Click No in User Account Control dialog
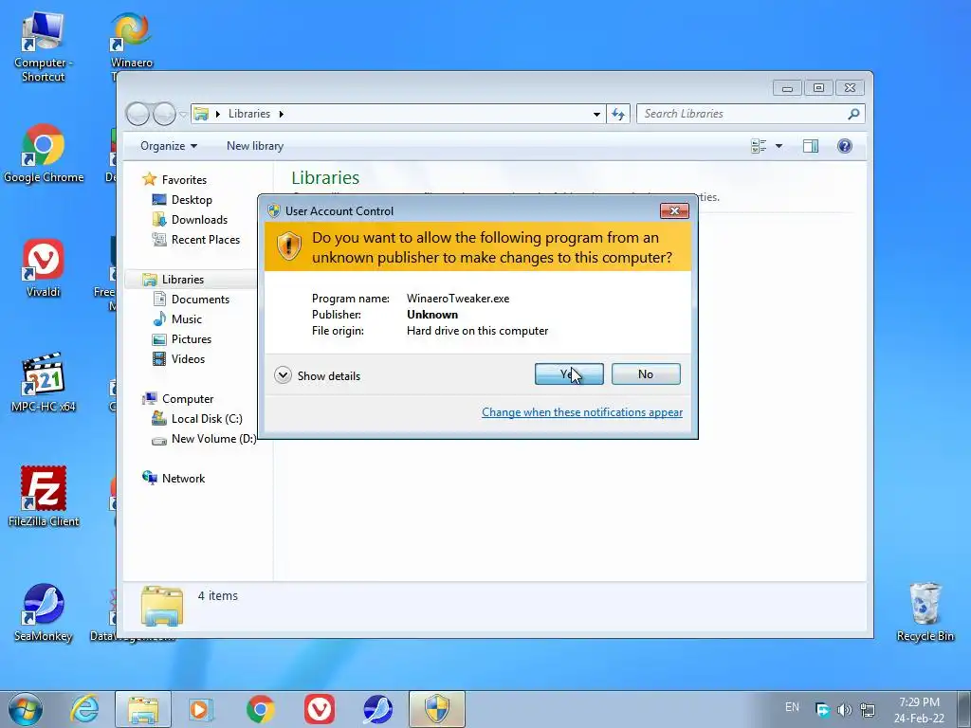 (645, 373)
